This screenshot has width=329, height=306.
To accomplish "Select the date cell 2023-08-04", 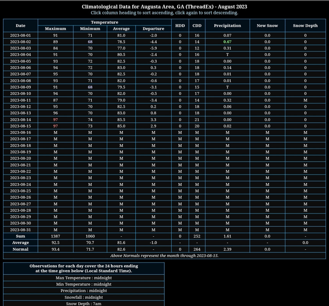I will tap(20, 55).
